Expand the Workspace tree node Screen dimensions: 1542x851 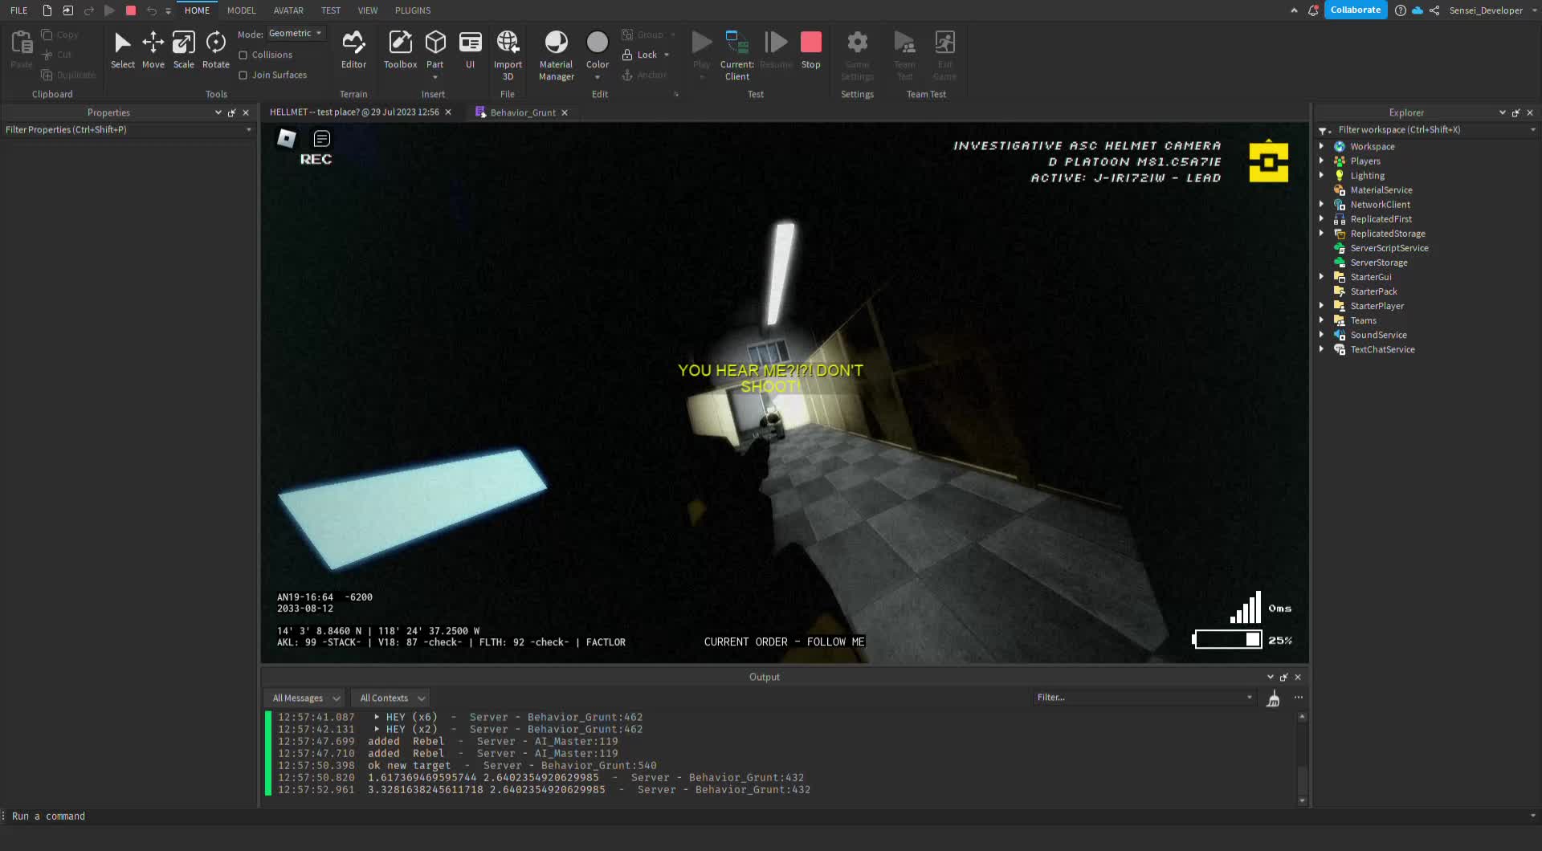pyautogui.click(x=1321, y=146)
